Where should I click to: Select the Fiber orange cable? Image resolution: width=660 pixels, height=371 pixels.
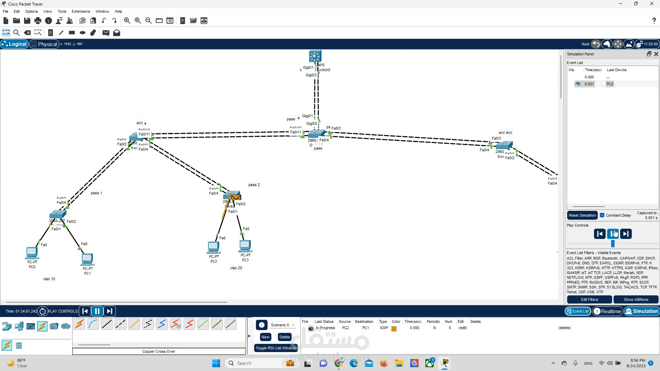[134, 324]
